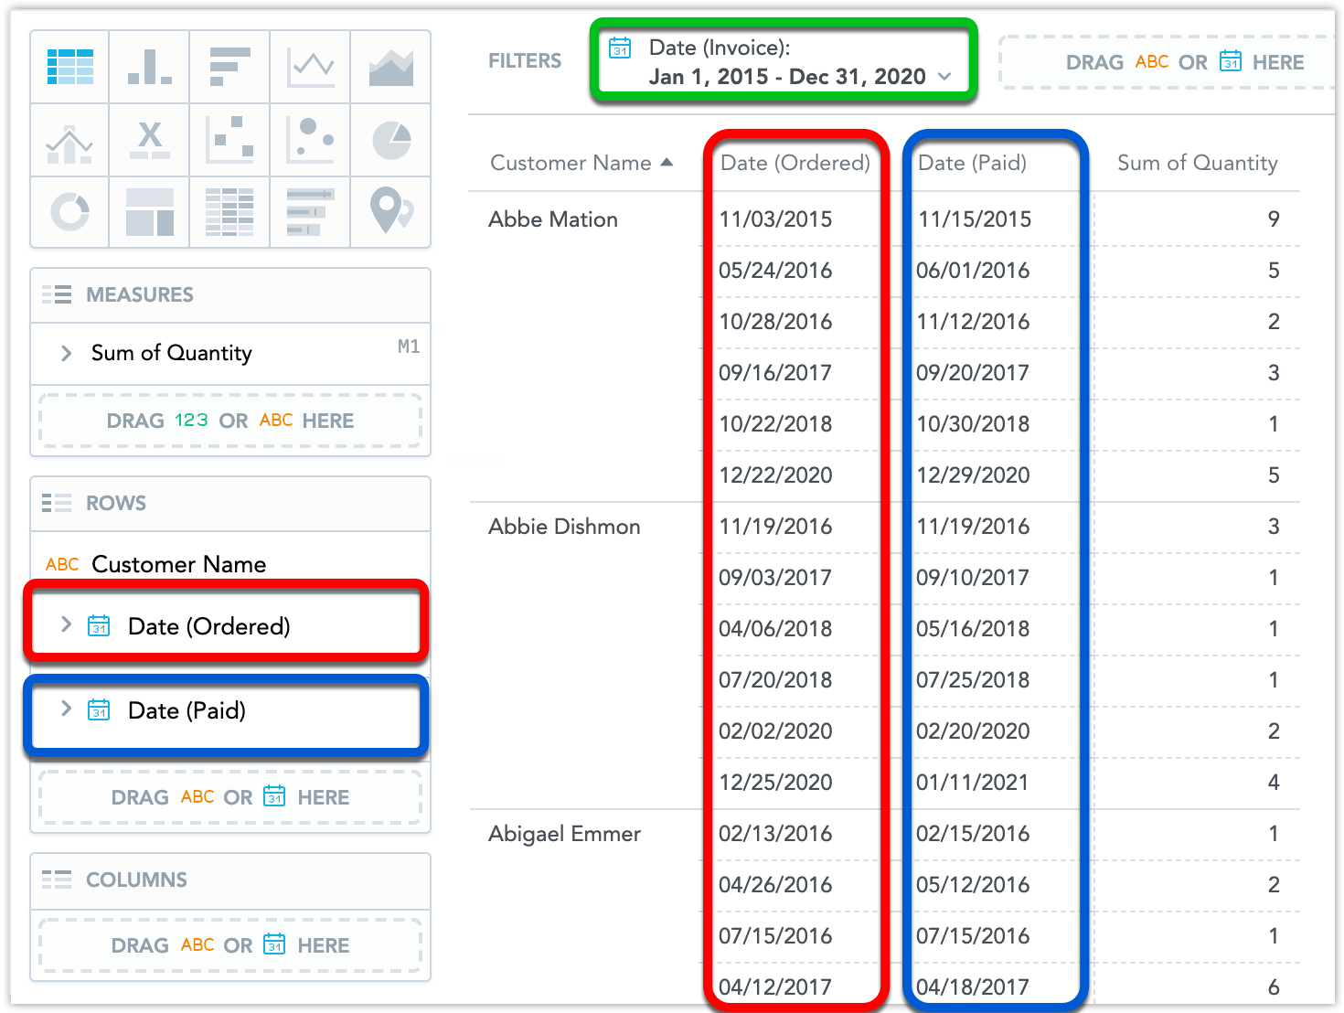
Task: Click the Abigael Emmer customer cell
Action: pyautogui.click(x=564, y=834)
